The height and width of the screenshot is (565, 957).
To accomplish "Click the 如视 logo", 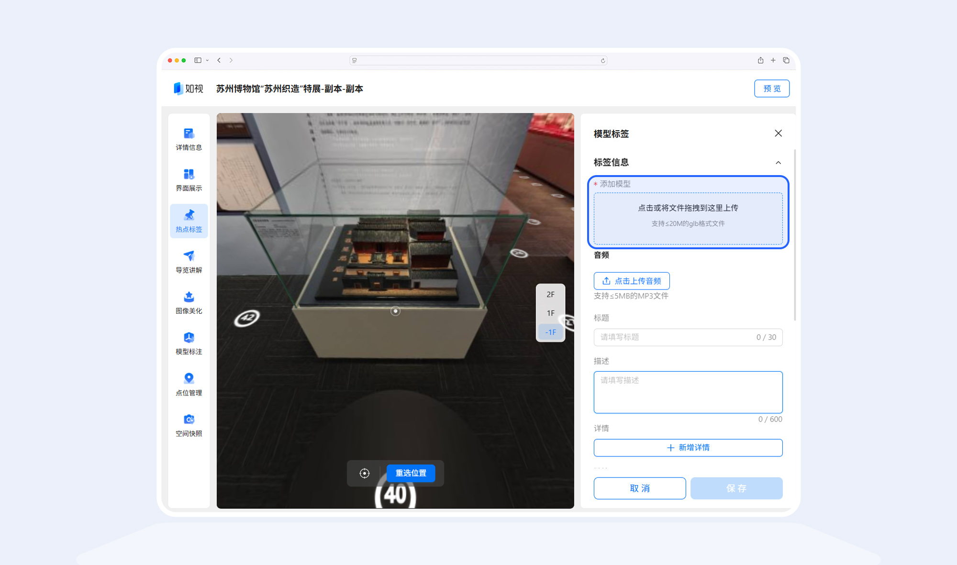I will [x=188, y=89].
